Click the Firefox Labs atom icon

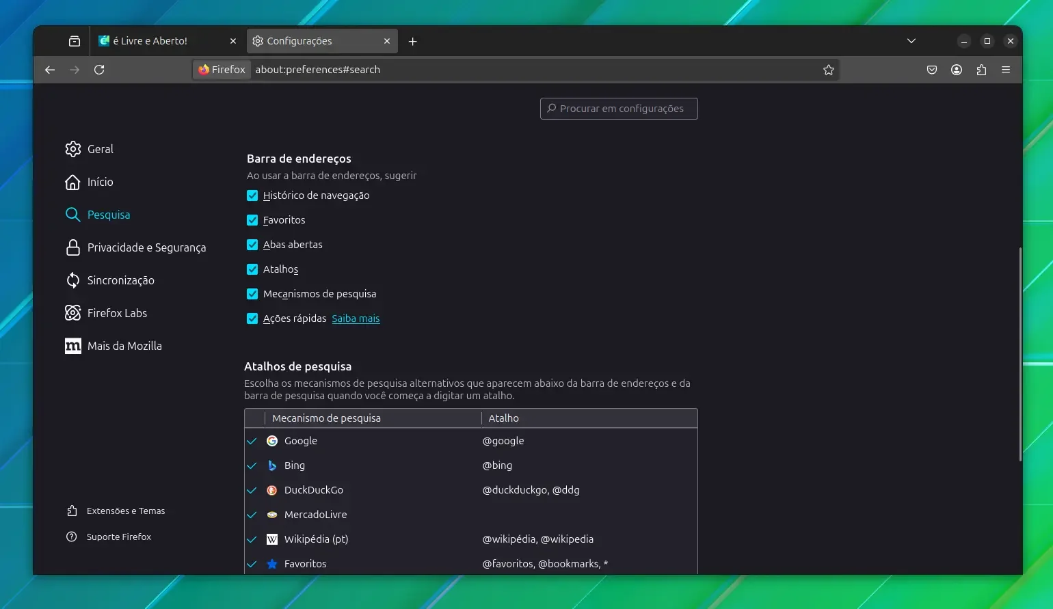pos(72,313)
